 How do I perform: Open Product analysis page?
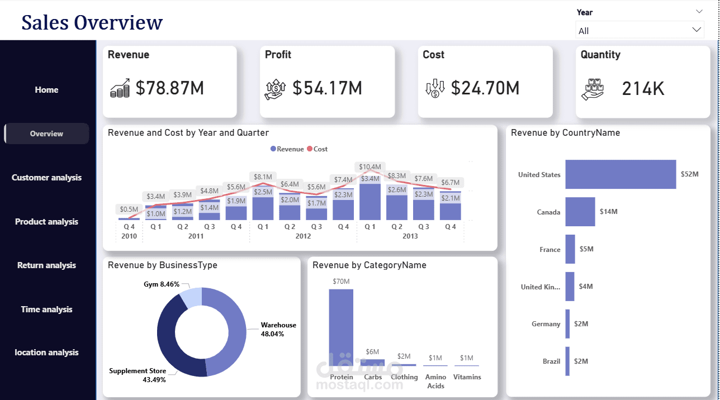tap(46, 222)
